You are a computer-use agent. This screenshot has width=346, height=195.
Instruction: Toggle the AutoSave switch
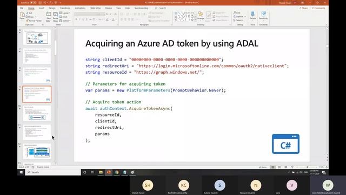click(x=34, y=3)
